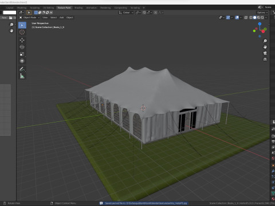Viewport: 275px width, 206px height.
Task: Switch to the Sculpting workspace tab
Action: click(x=35, y=8)
